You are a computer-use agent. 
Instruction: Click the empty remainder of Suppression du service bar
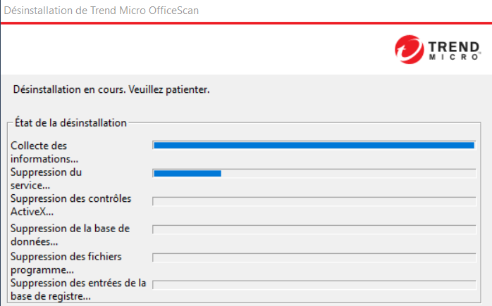348,173
